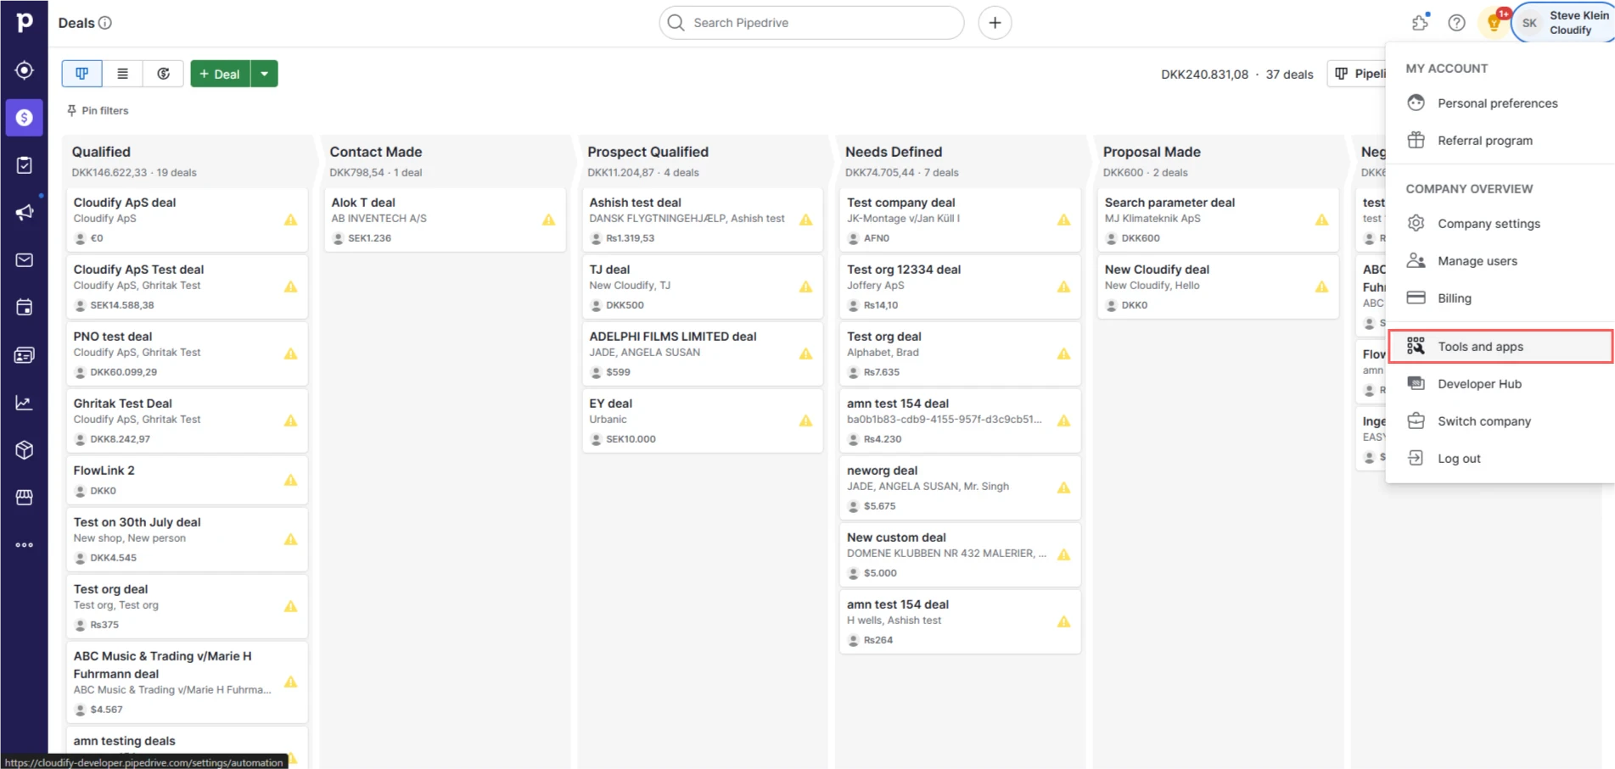Image resolution: width=1615 pixels, height=769 pixels.
Task: Open Personal preferences from account menu
Action: pyautogui.click(x=1500, y=103)
